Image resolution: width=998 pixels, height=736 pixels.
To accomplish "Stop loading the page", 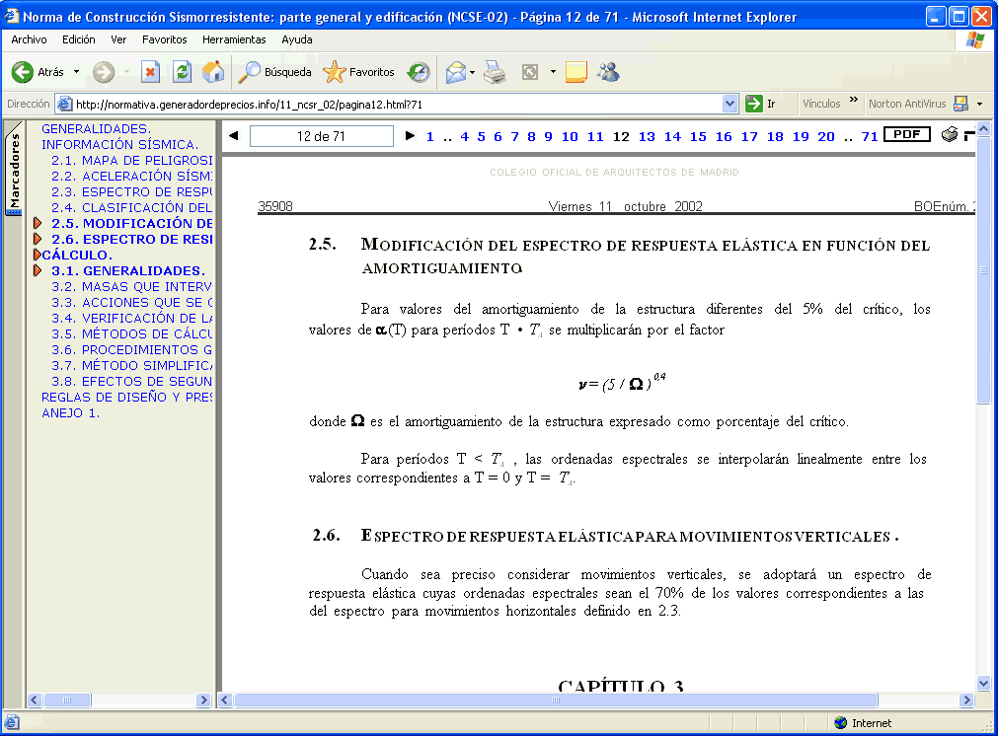I will click(x=150, y=72).
